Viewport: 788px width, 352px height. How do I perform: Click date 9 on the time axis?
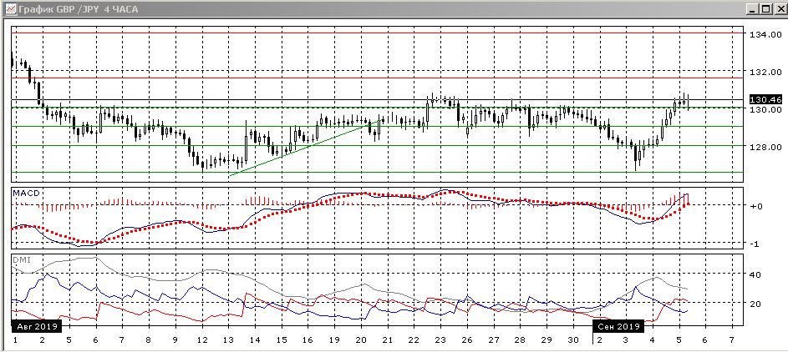[x=175, y=340]
